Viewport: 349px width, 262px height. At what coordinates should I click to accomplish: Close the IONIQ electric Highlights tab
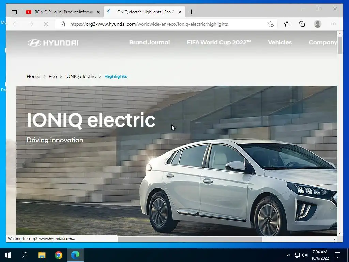tap(180, 12)
